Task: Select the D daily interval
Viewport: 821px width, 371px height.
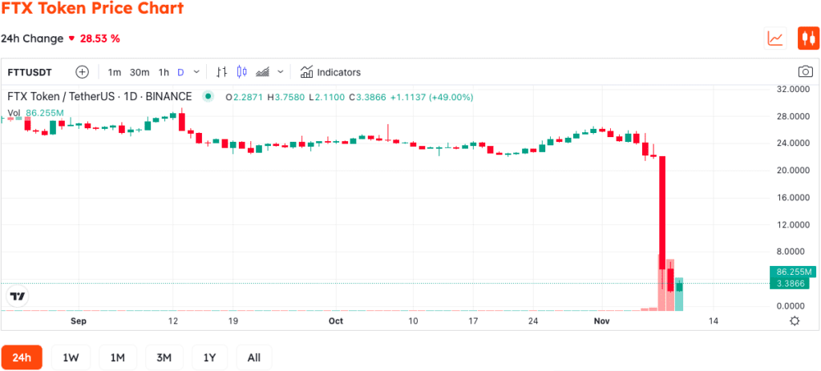Action: click(x=180, y=72)
